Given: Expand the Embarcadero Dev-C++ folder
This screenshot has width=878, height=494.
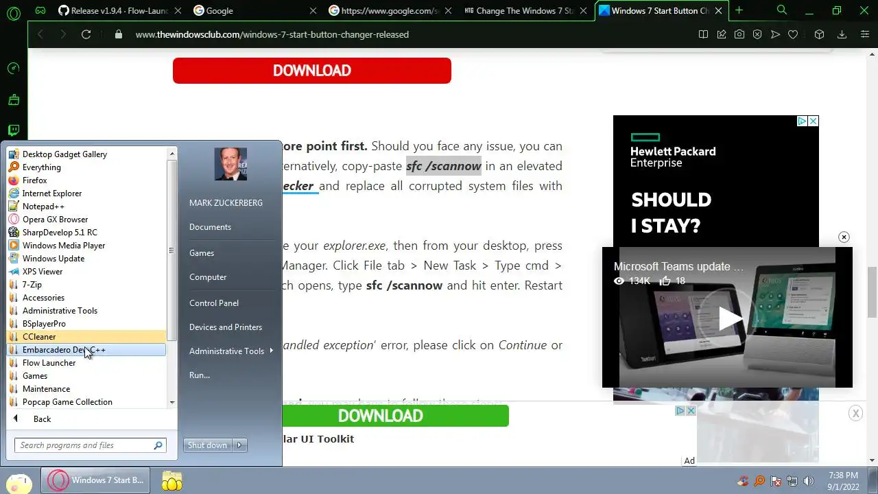Looking at the screenshot, I should [x=86, y=349].
